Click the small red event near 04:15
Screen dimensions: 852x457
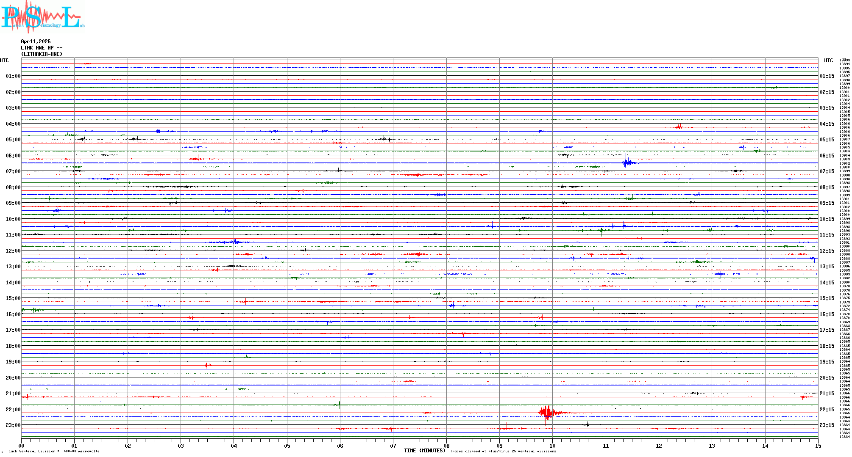tap(679, 127)
